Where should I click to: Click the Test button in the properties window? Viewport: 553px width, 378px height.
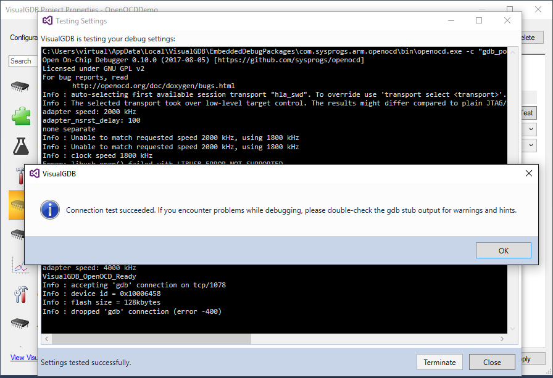[x=529, y=113]
